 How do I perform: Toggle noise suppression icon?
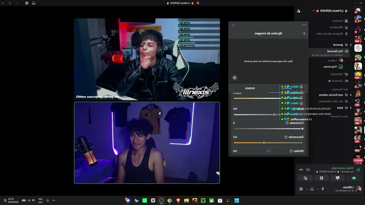pyautogui.click(x=308, y=170)
